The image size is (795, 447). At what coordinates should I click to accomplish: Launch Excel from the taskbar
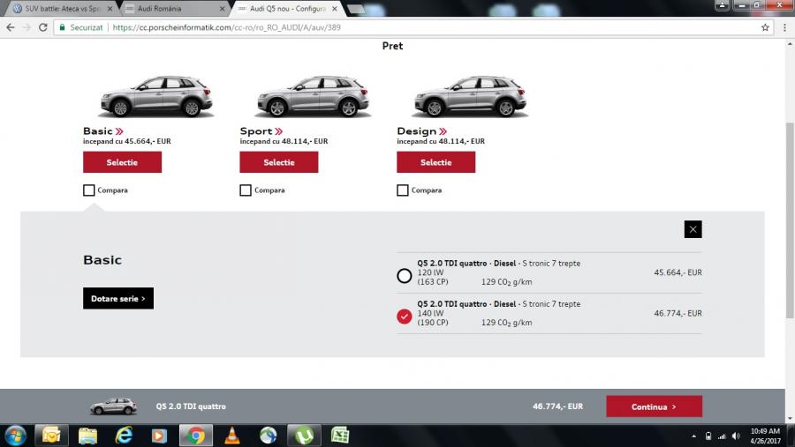(x=340, y=435)
